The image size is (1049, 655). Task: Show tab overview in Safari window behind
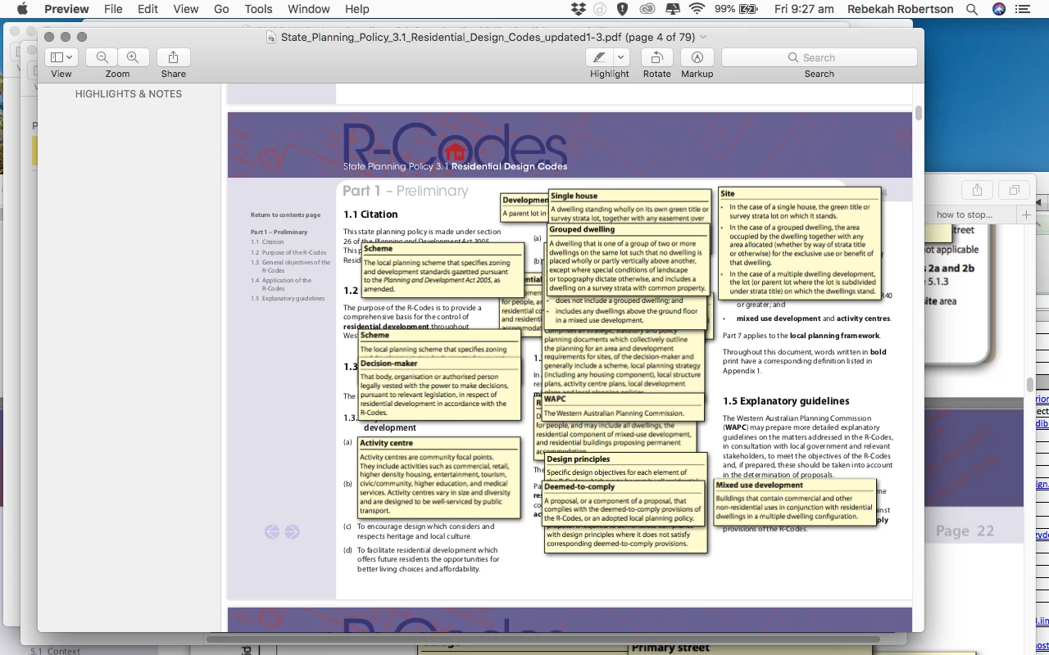click(x=1015, y=190)
